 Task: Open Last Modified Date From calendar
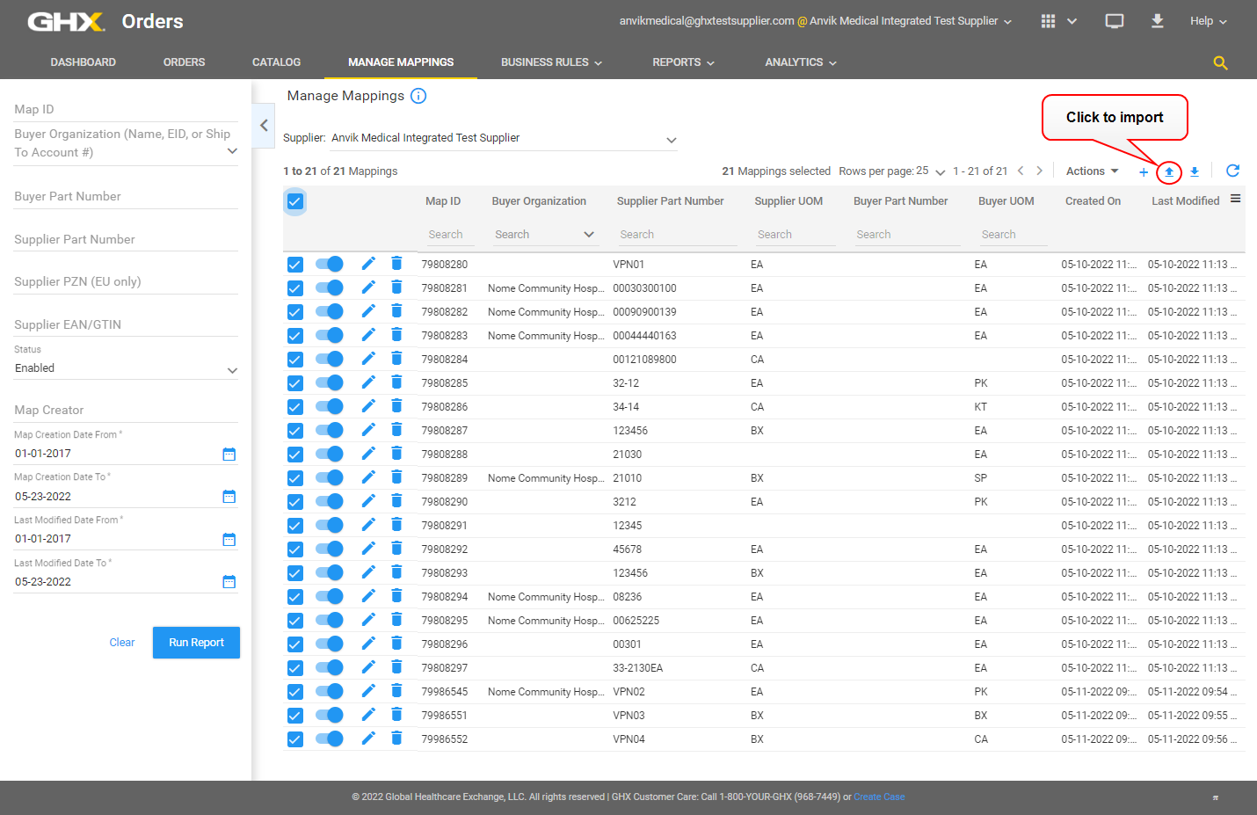pos(229,539)
